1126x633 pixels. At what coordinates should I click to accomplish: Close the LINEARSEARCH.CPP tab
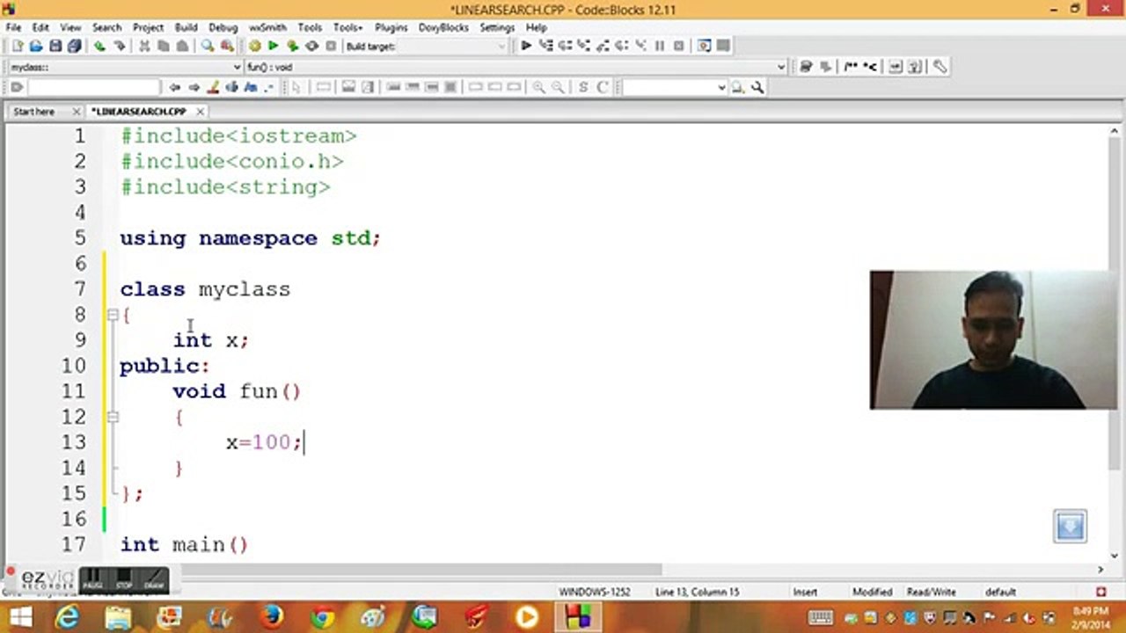pos(200,112)
